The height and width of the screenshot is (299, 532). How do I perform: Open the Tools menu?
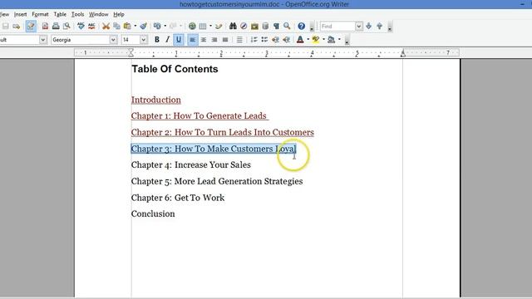77,14
